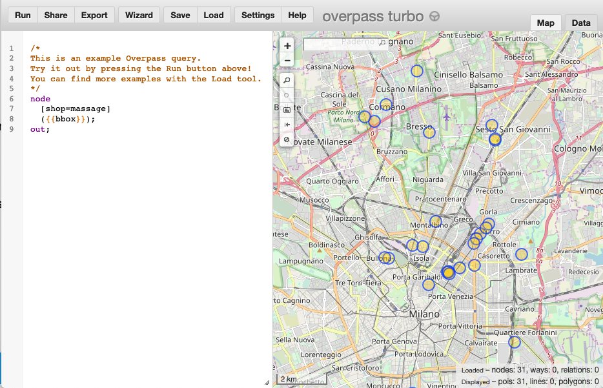Click the '2 km' map scale indicator

tap(302, 379)
